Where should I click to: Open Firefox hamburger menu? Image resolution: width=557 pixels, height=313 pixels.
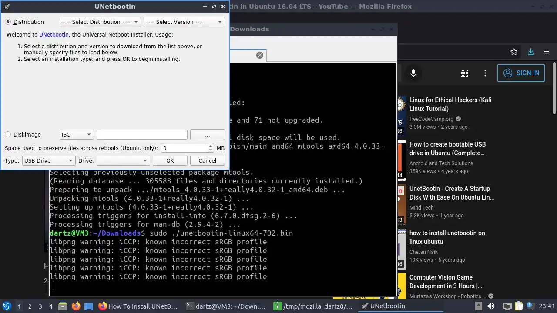tap(547, 52)
